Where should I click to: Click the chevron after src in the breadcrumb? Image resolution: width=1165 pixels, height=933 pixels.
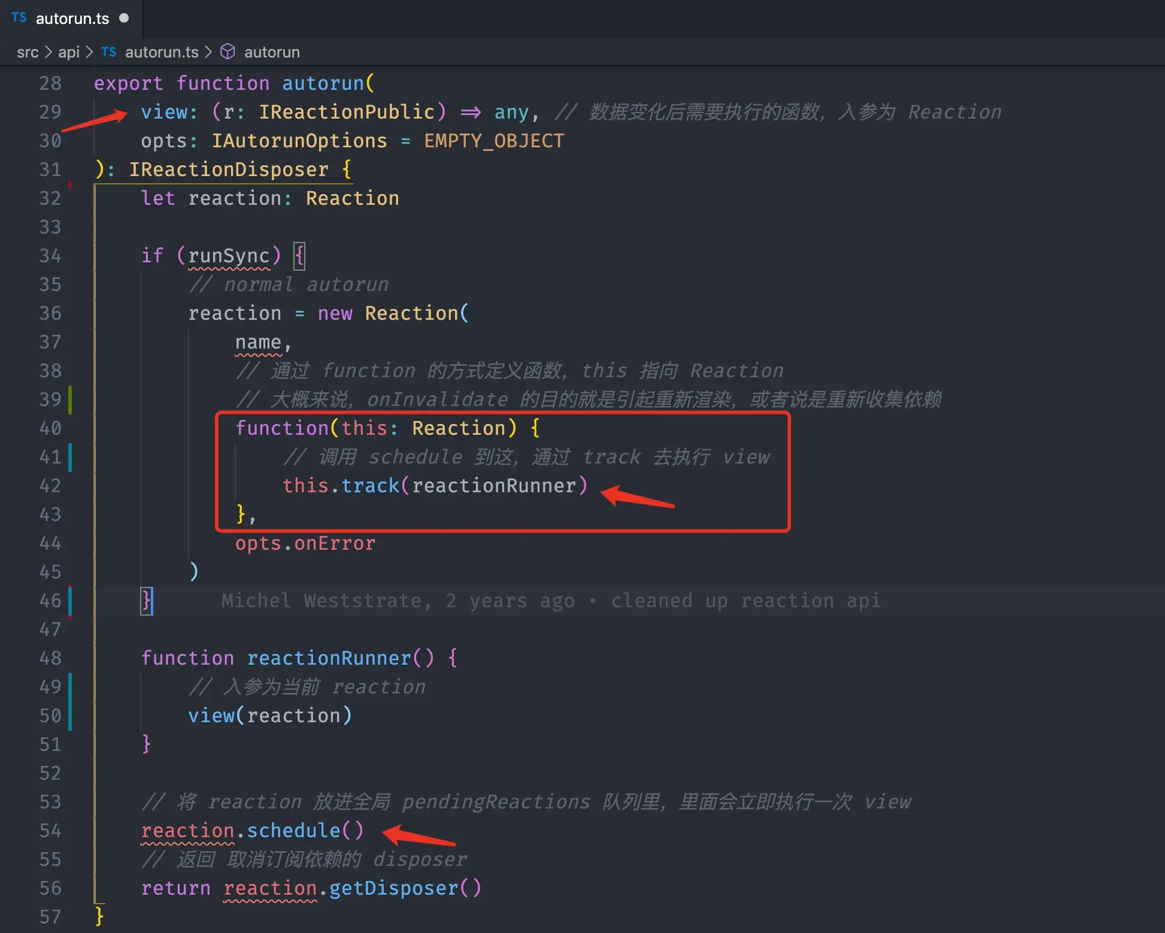[48, 52]
